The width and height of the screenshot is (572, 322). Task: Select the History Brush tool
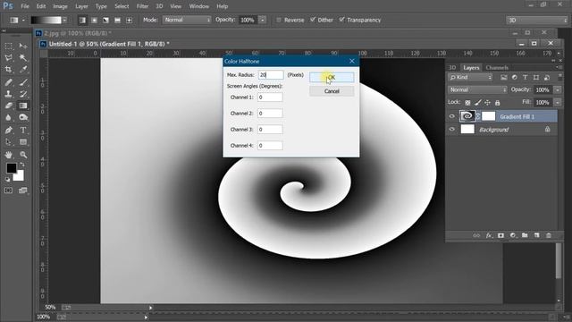[23, 94]
